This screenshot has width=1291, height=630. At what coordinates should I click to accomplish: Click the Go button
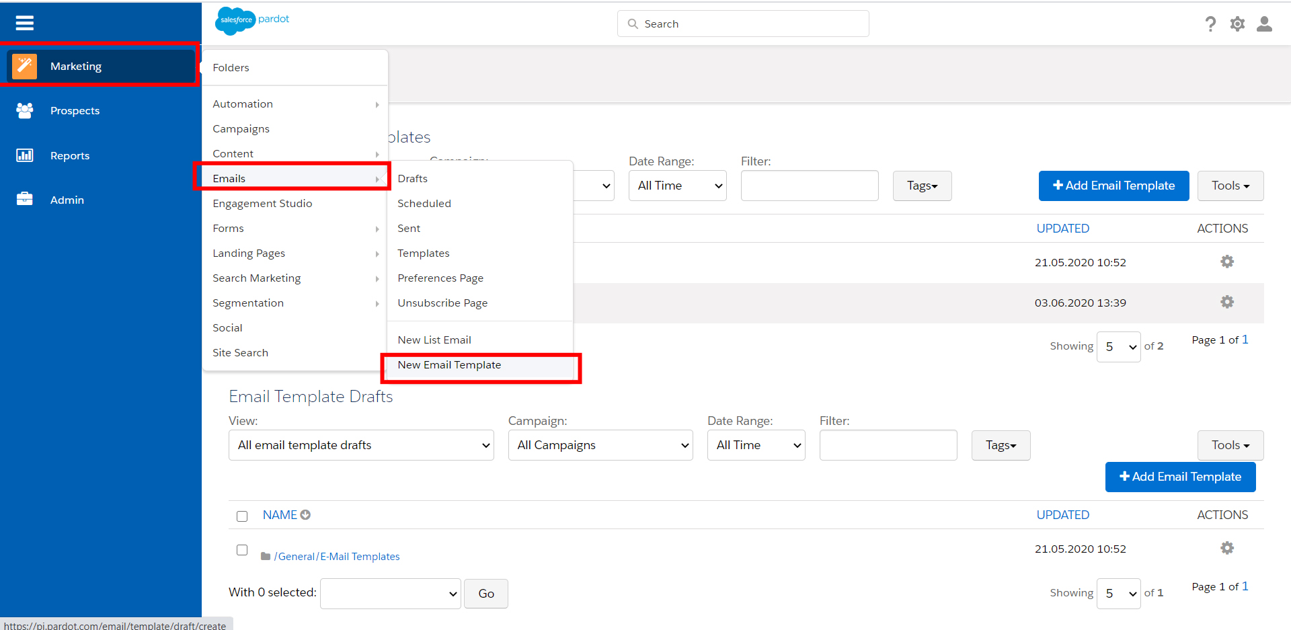[x=486, y=594]
